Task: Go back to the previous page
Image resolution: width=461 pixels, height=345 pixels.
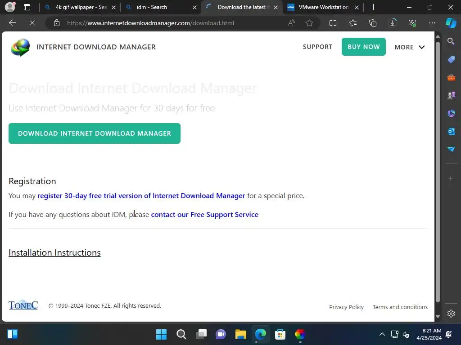Action: click(13, 23)
